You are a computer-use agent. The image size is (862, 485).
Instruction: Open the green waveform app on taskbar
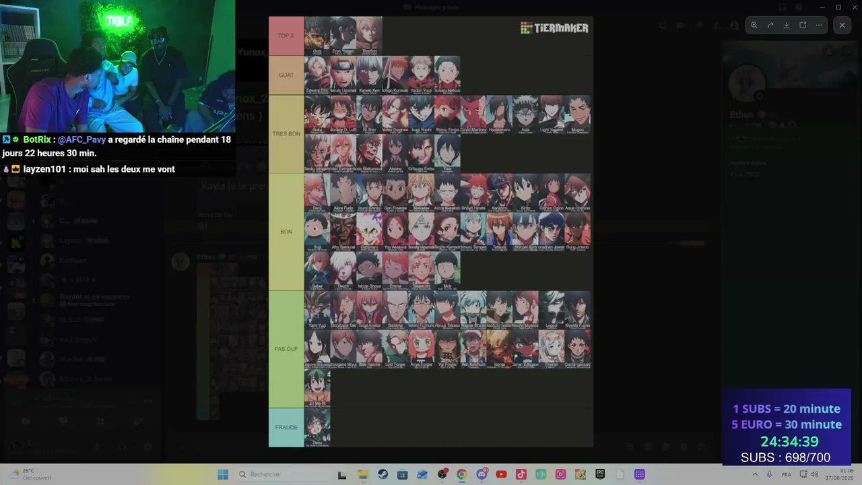(541, 474)
